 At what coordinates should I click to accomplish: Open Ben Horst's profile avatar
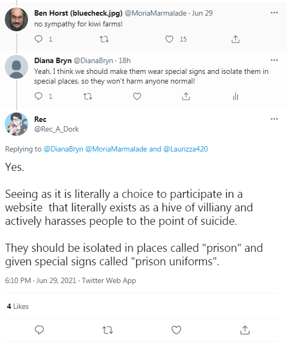tap(17, 19)
